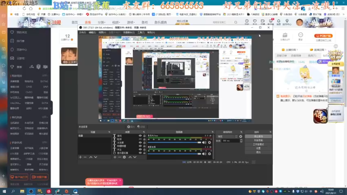Toggle visibility of the 显示器采集 source

(x=140, y=153)
